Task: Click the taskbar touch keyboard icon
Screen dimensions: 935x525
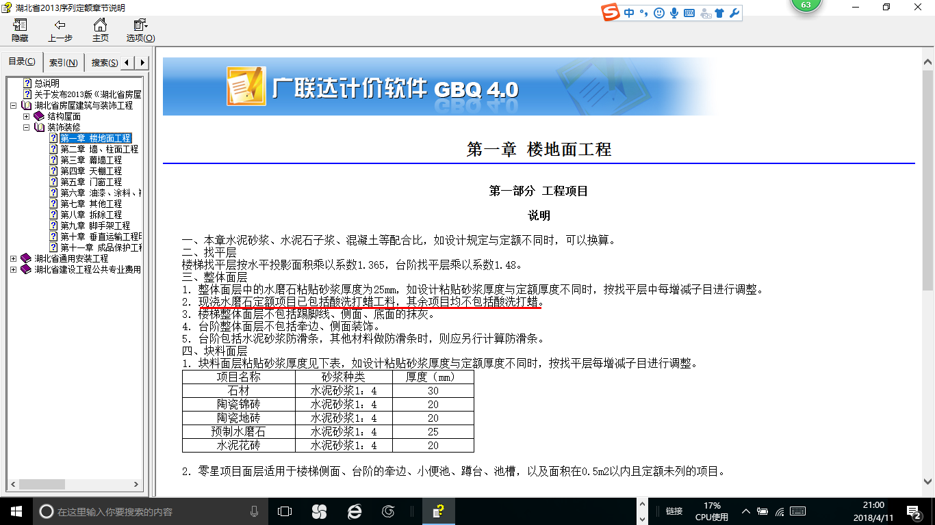Action: [797, 511]
